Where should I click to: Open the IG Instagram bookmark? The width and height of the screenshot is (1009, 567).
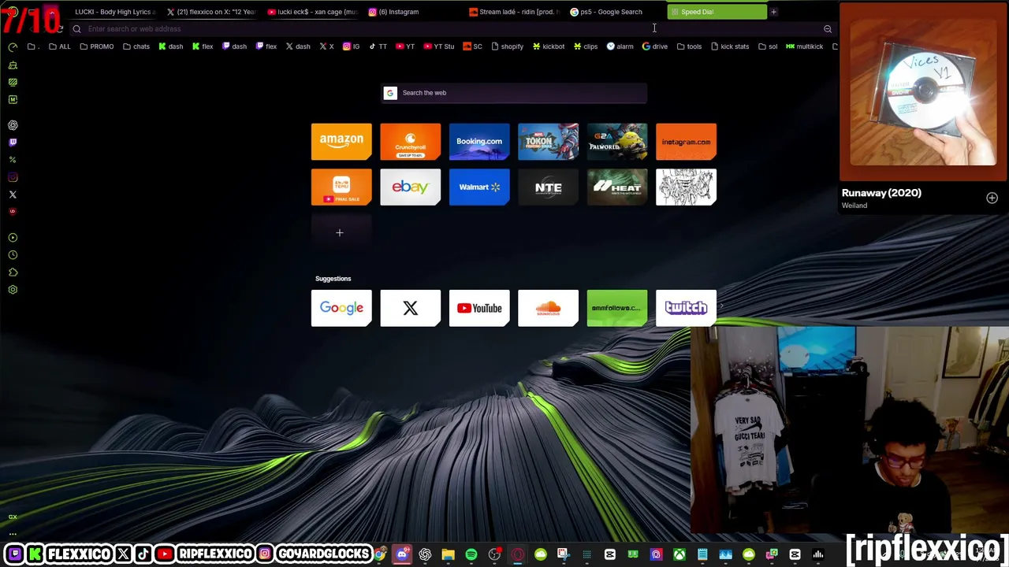(351, 46)
